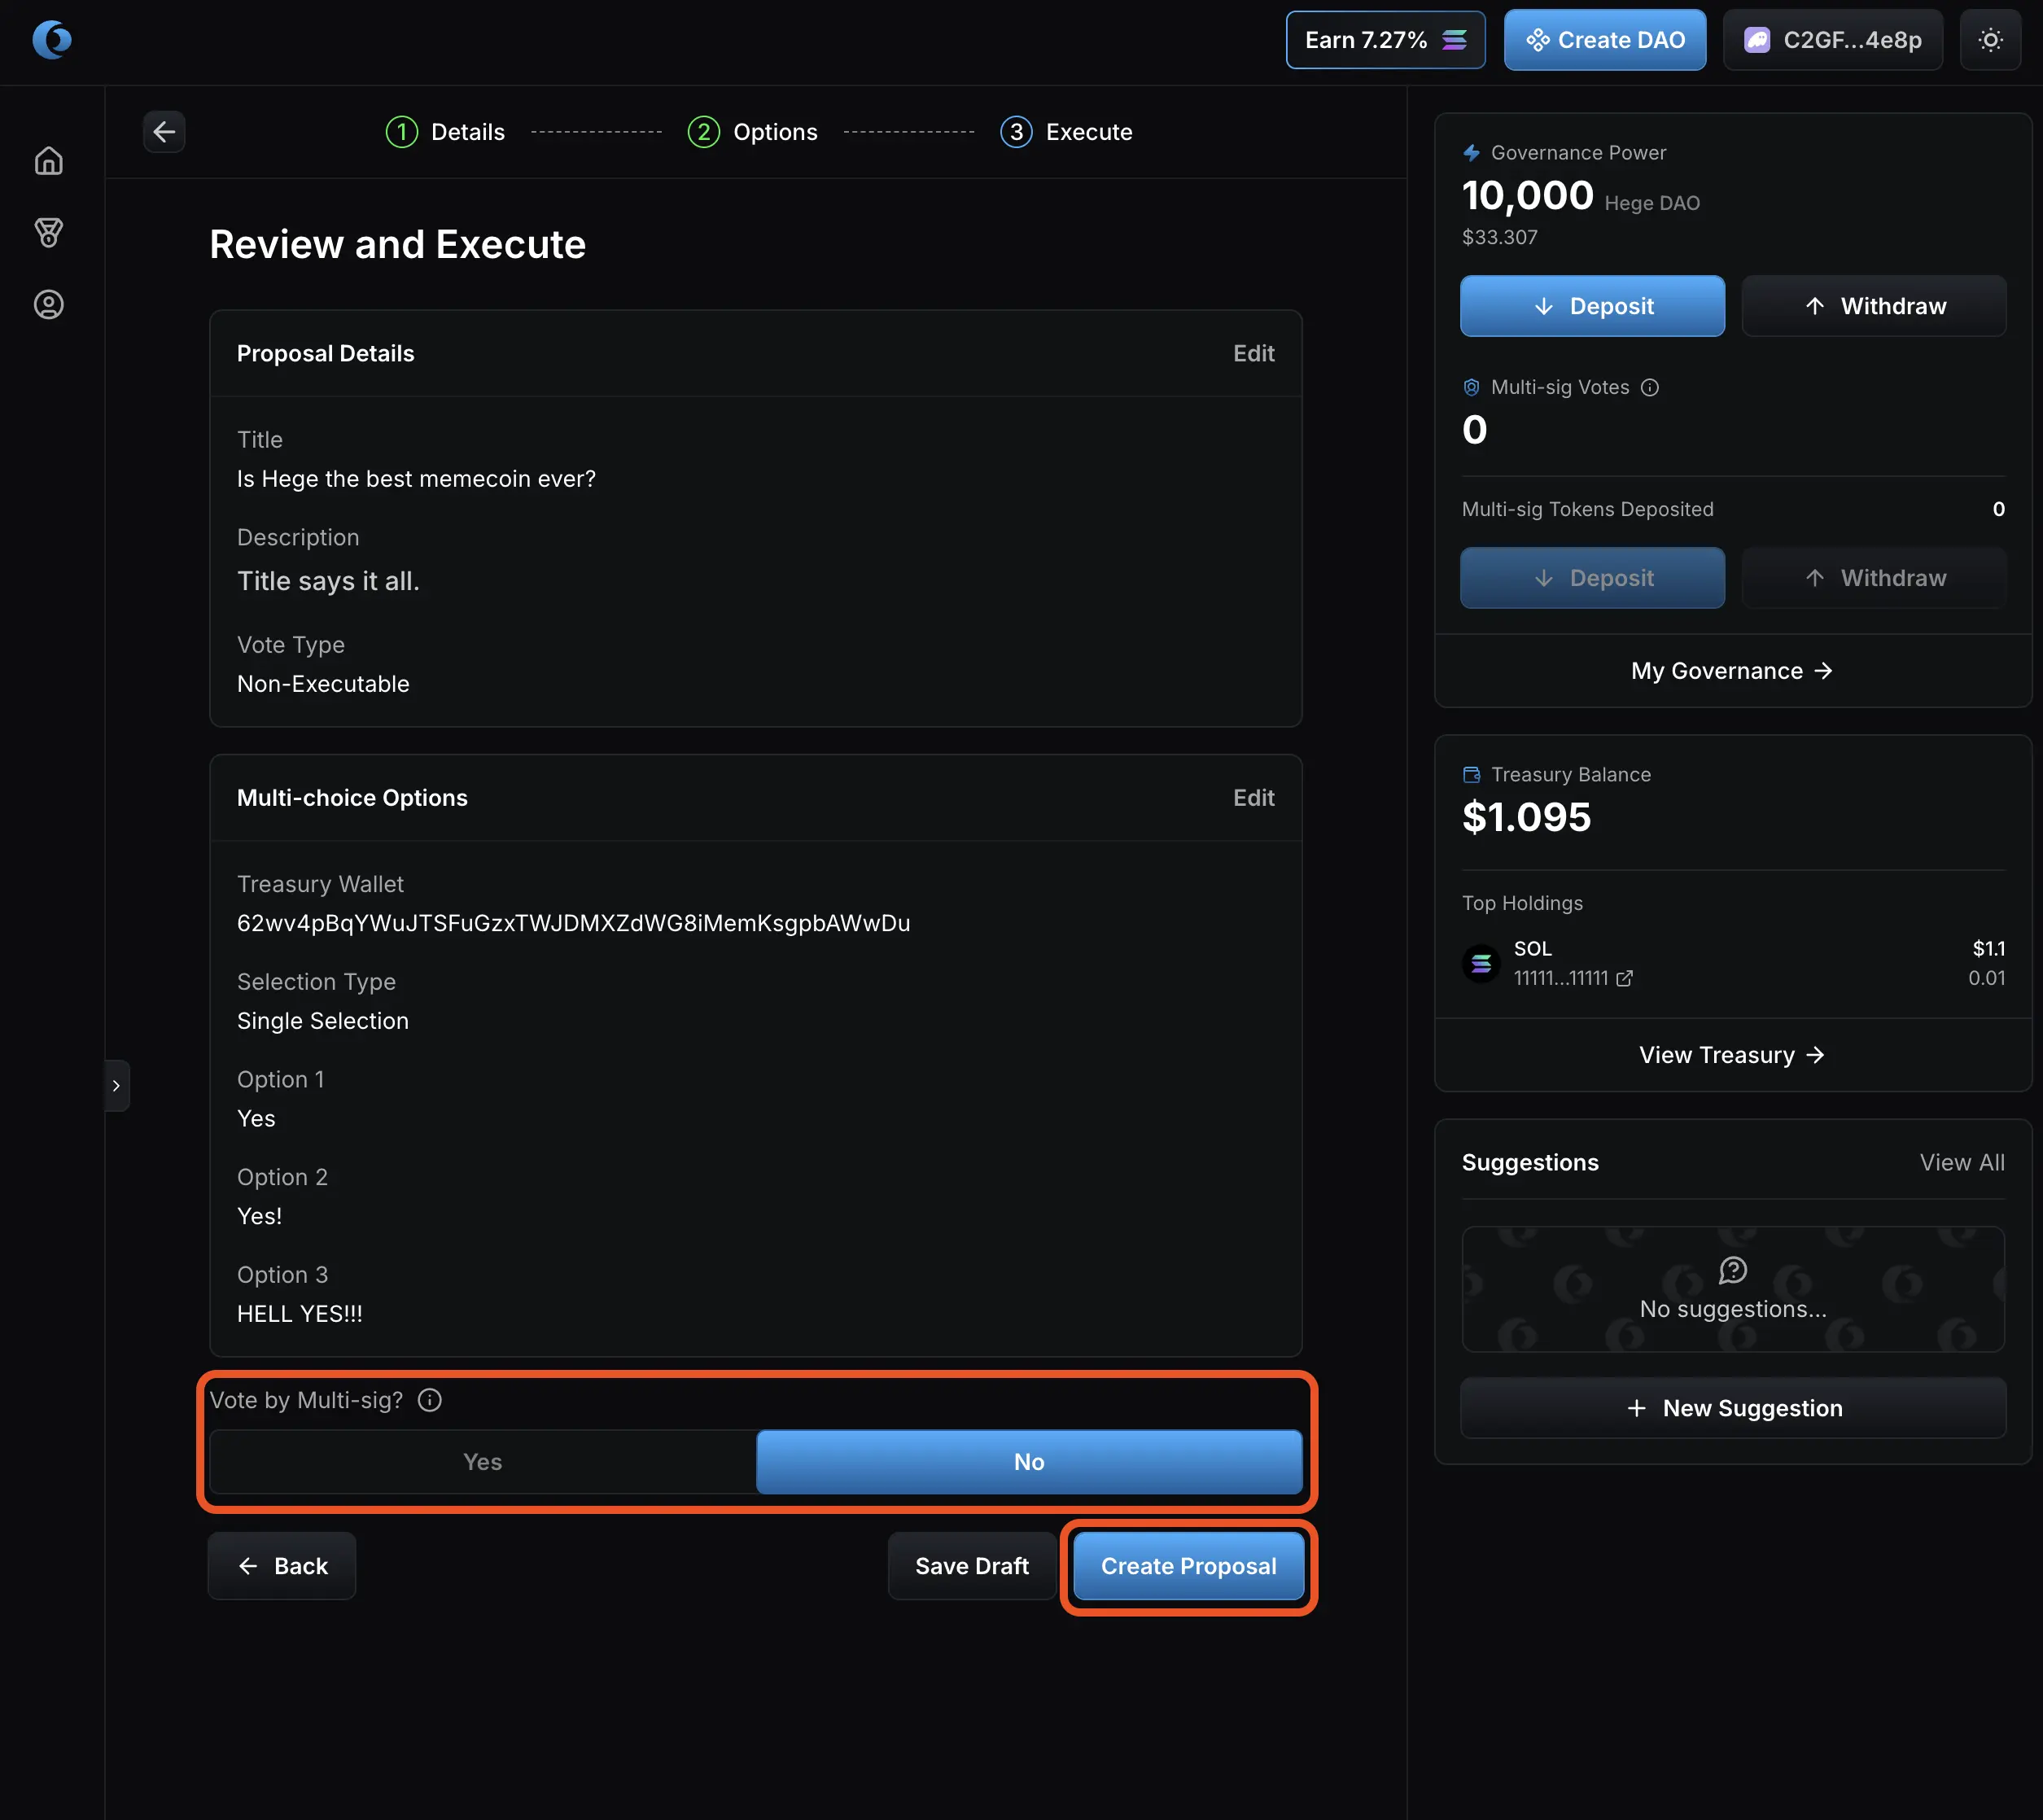This screenshot has width=2043, height=1820.
Task: Open the profile icon in sidebar
Action: click(x=48, y=304)
